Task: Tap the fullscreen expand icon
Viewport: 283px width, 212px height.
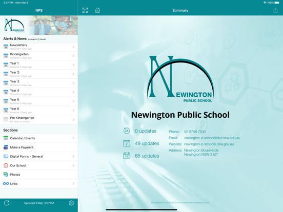Action: click(x=85, y=10)
